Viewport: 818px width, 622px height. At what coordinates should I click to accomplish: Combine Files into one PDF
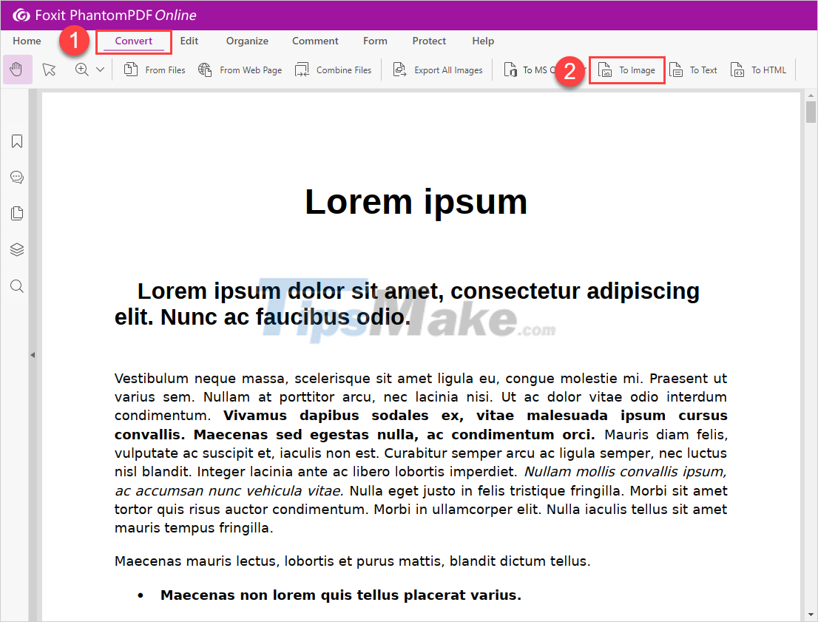tap(333, 69)
